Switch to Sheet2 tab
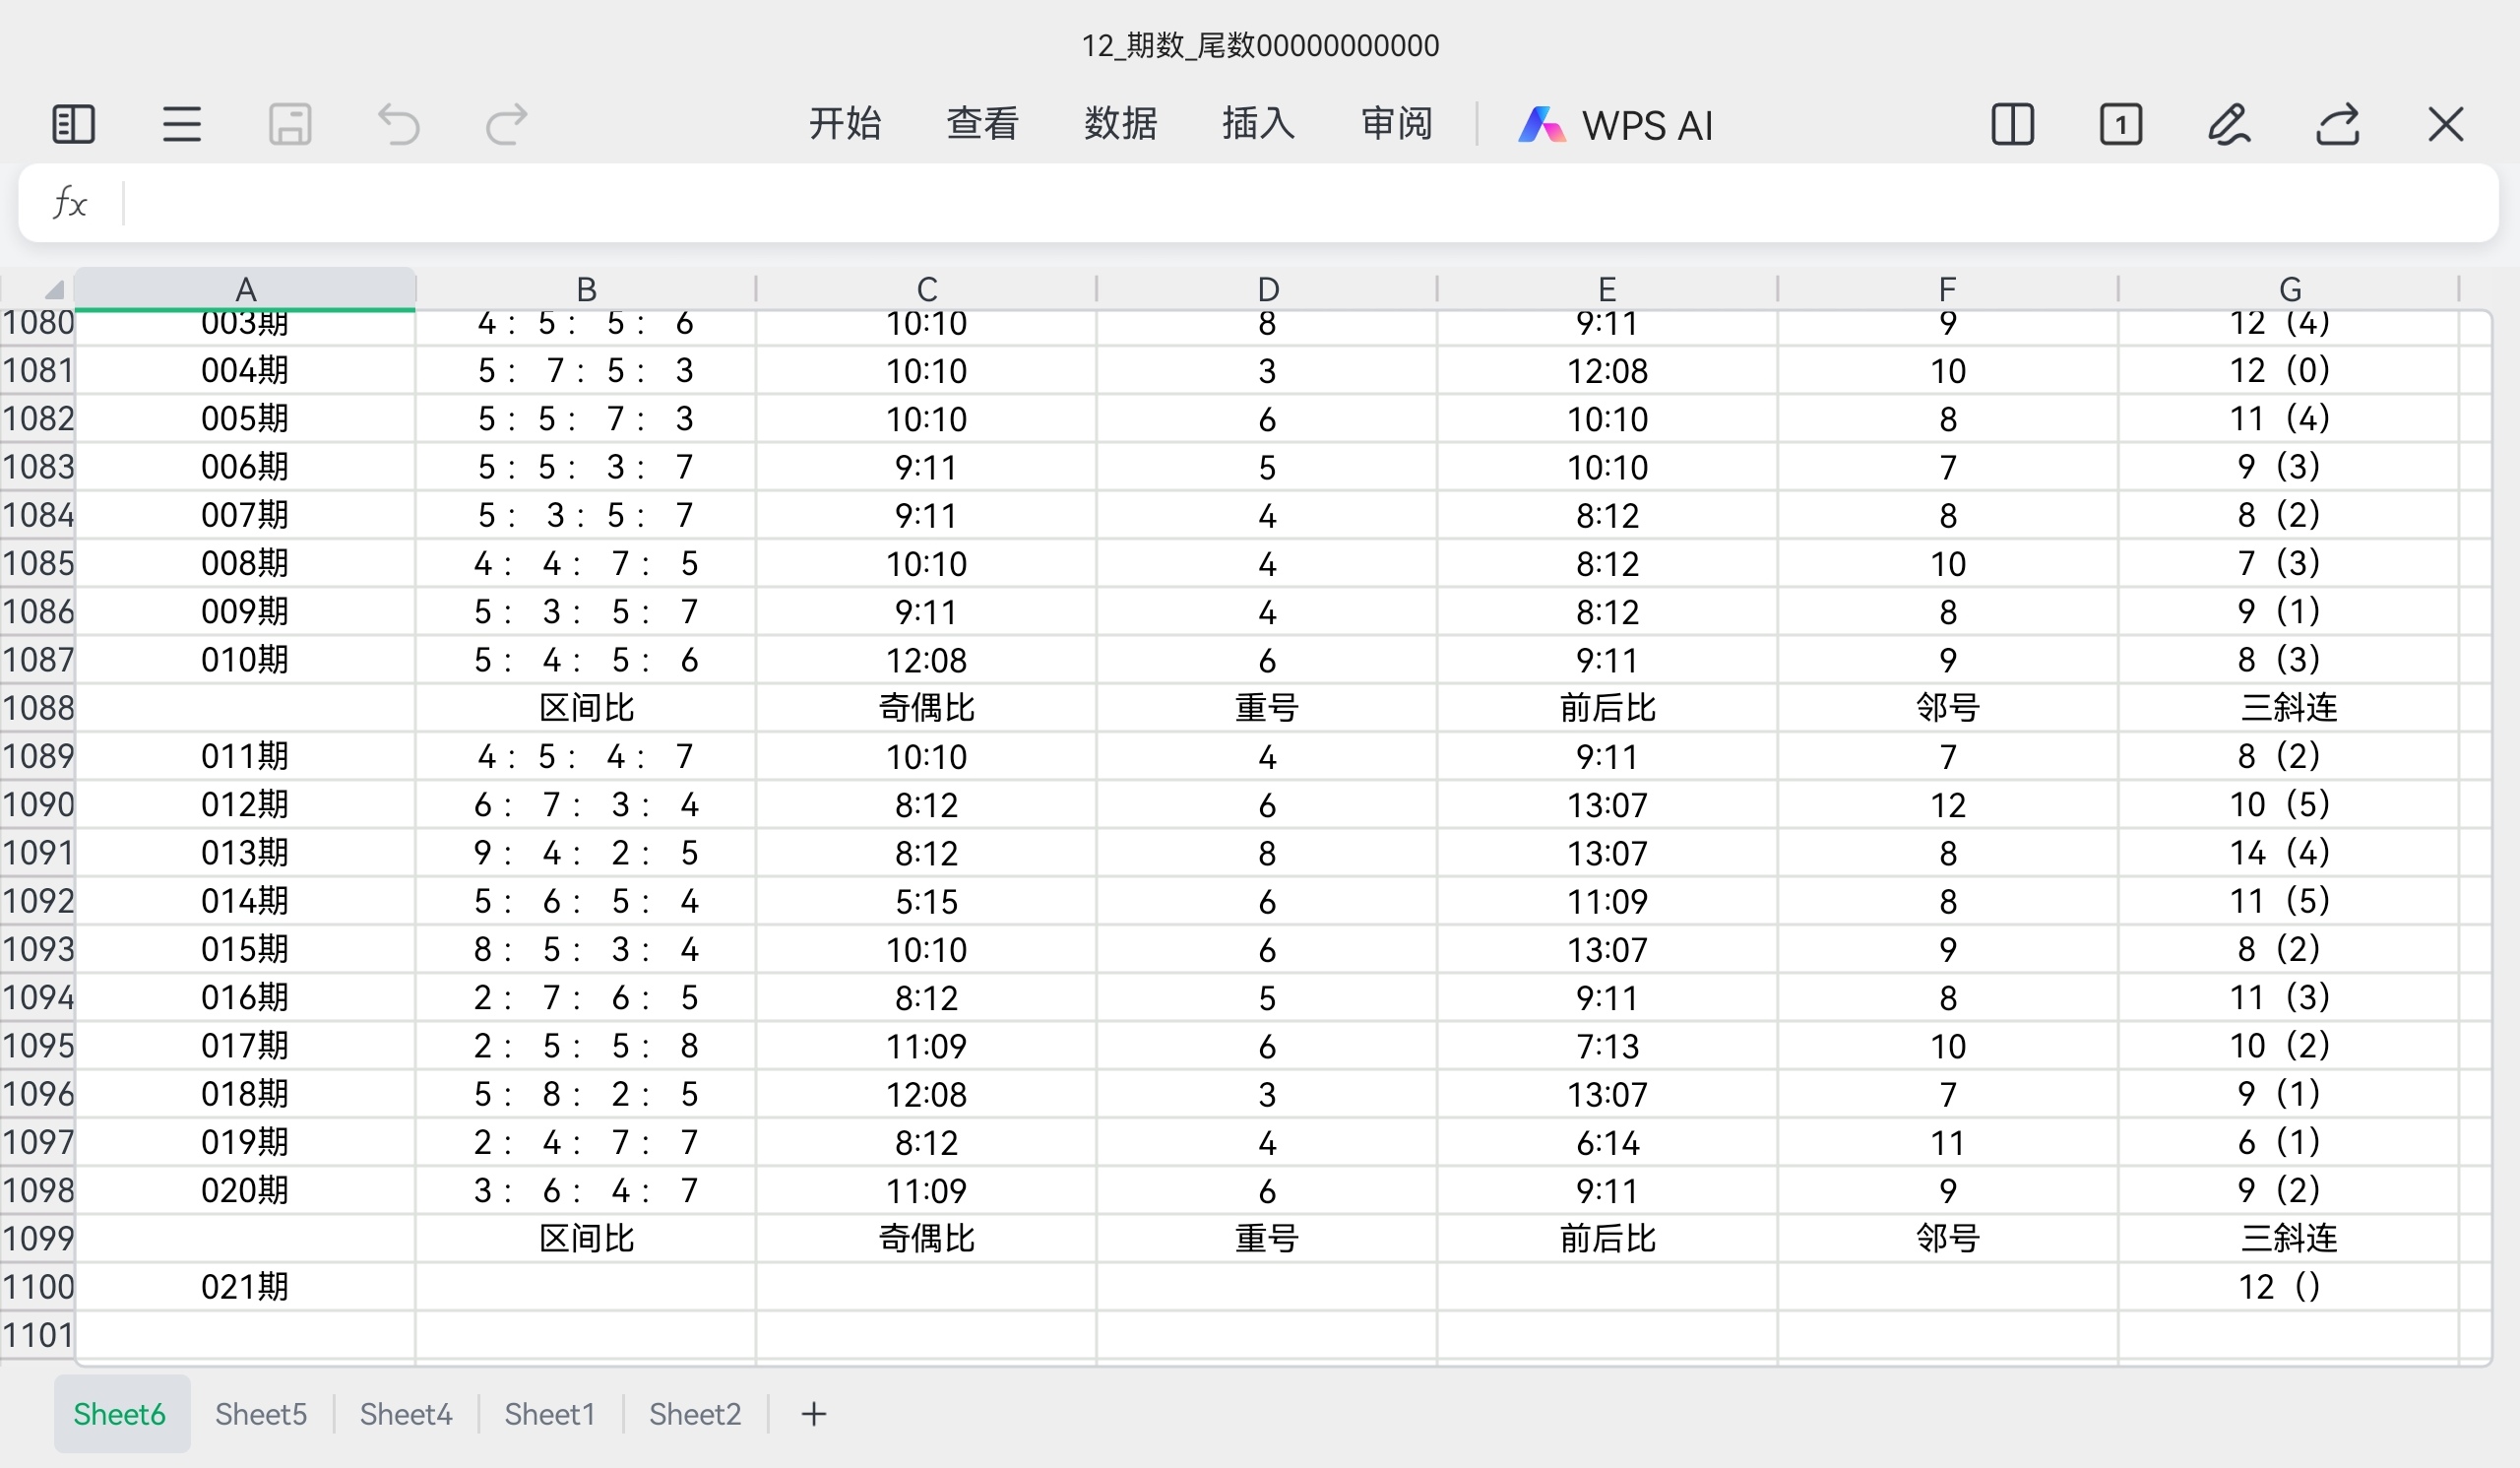 coord(695,1414)
